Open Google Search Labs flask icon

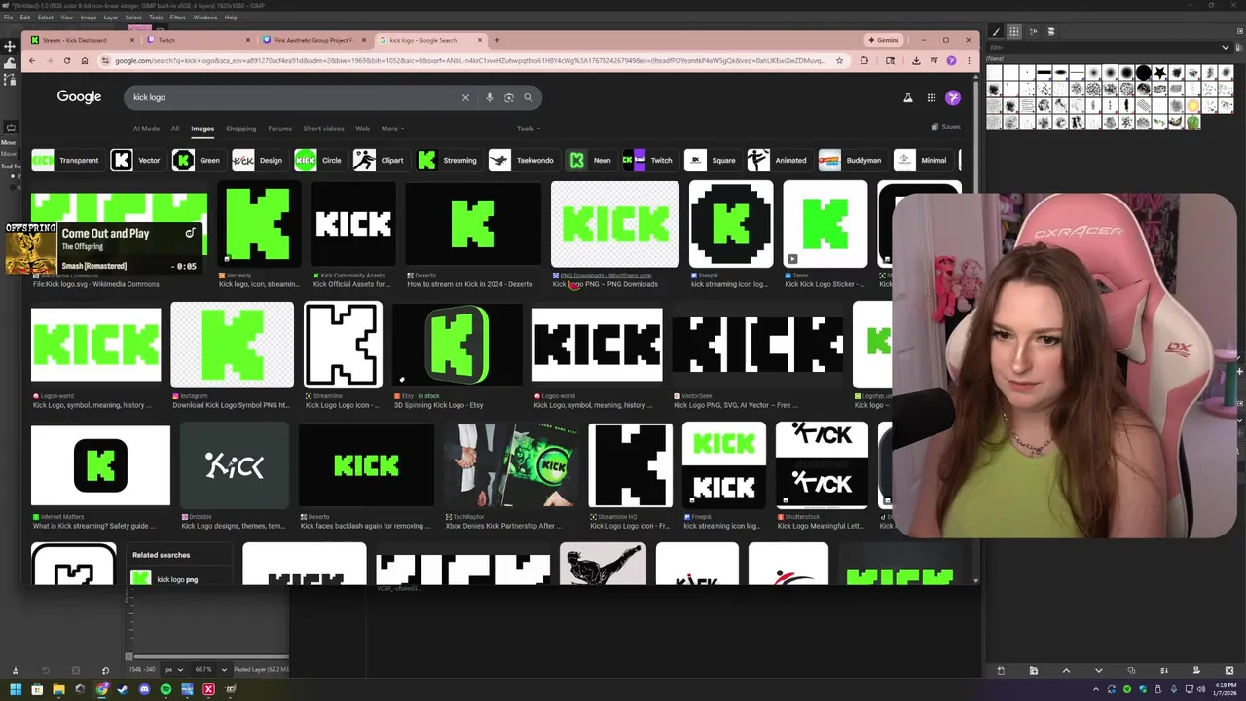(x=907, y=97)
